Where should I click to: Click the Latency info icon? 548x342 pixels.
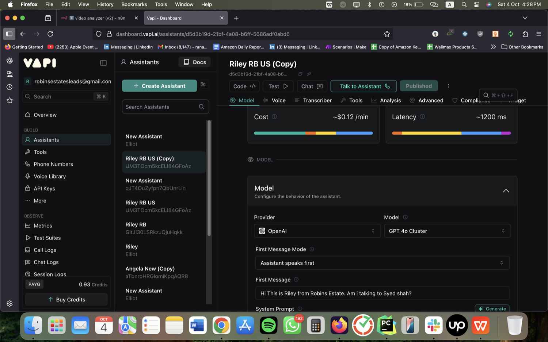[x=422, y=117]
